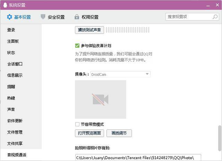Open the 摄像头 DroidCam dropdown

[x=120, y=74]
